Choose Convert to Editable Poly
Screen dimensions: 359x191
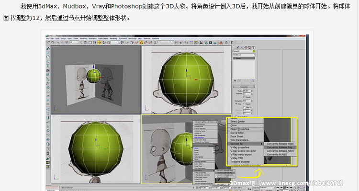pyautogui.click(x=280, y=147)
